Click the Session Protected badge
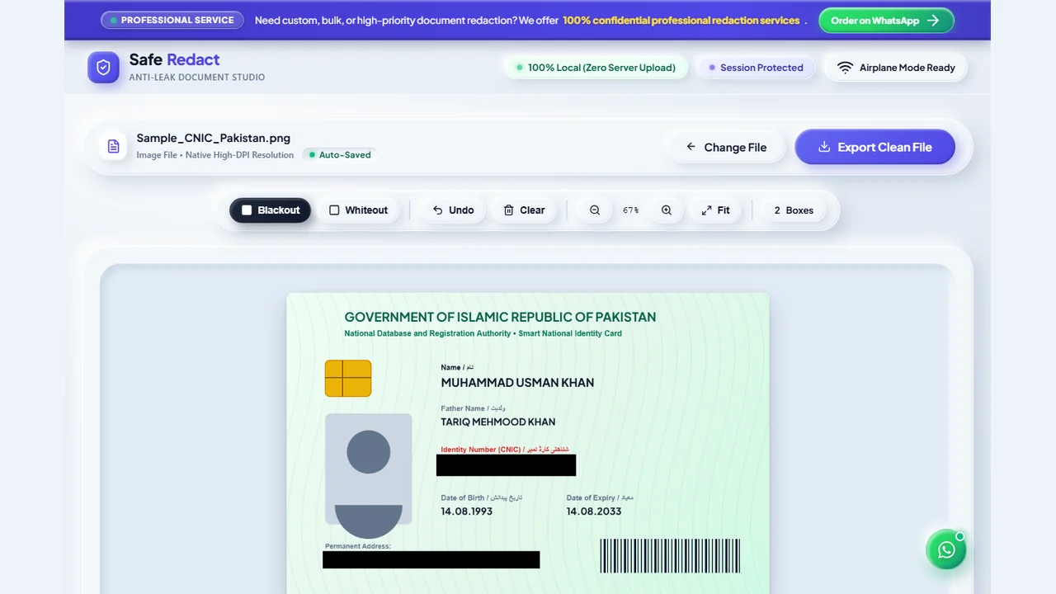Image resolution: width=1056 pixels, height=594 pixels. pos(756,68)
